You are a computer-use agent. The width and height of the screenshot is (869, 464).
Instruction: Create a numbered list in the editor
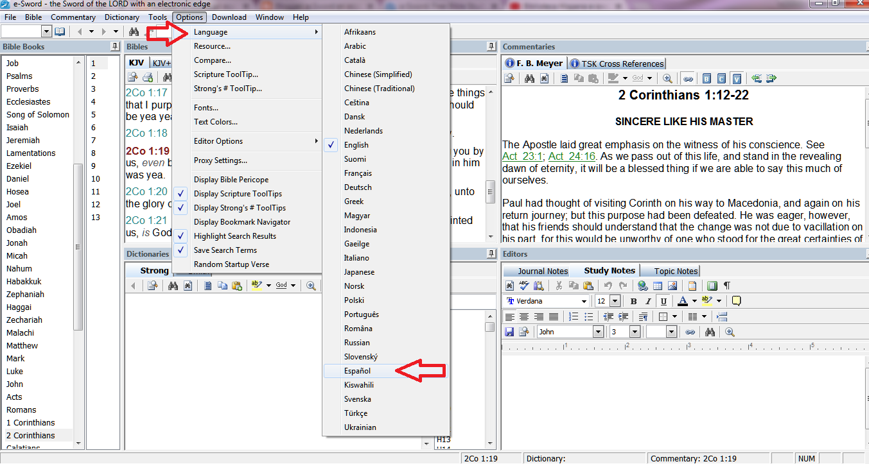pos(574,316)
